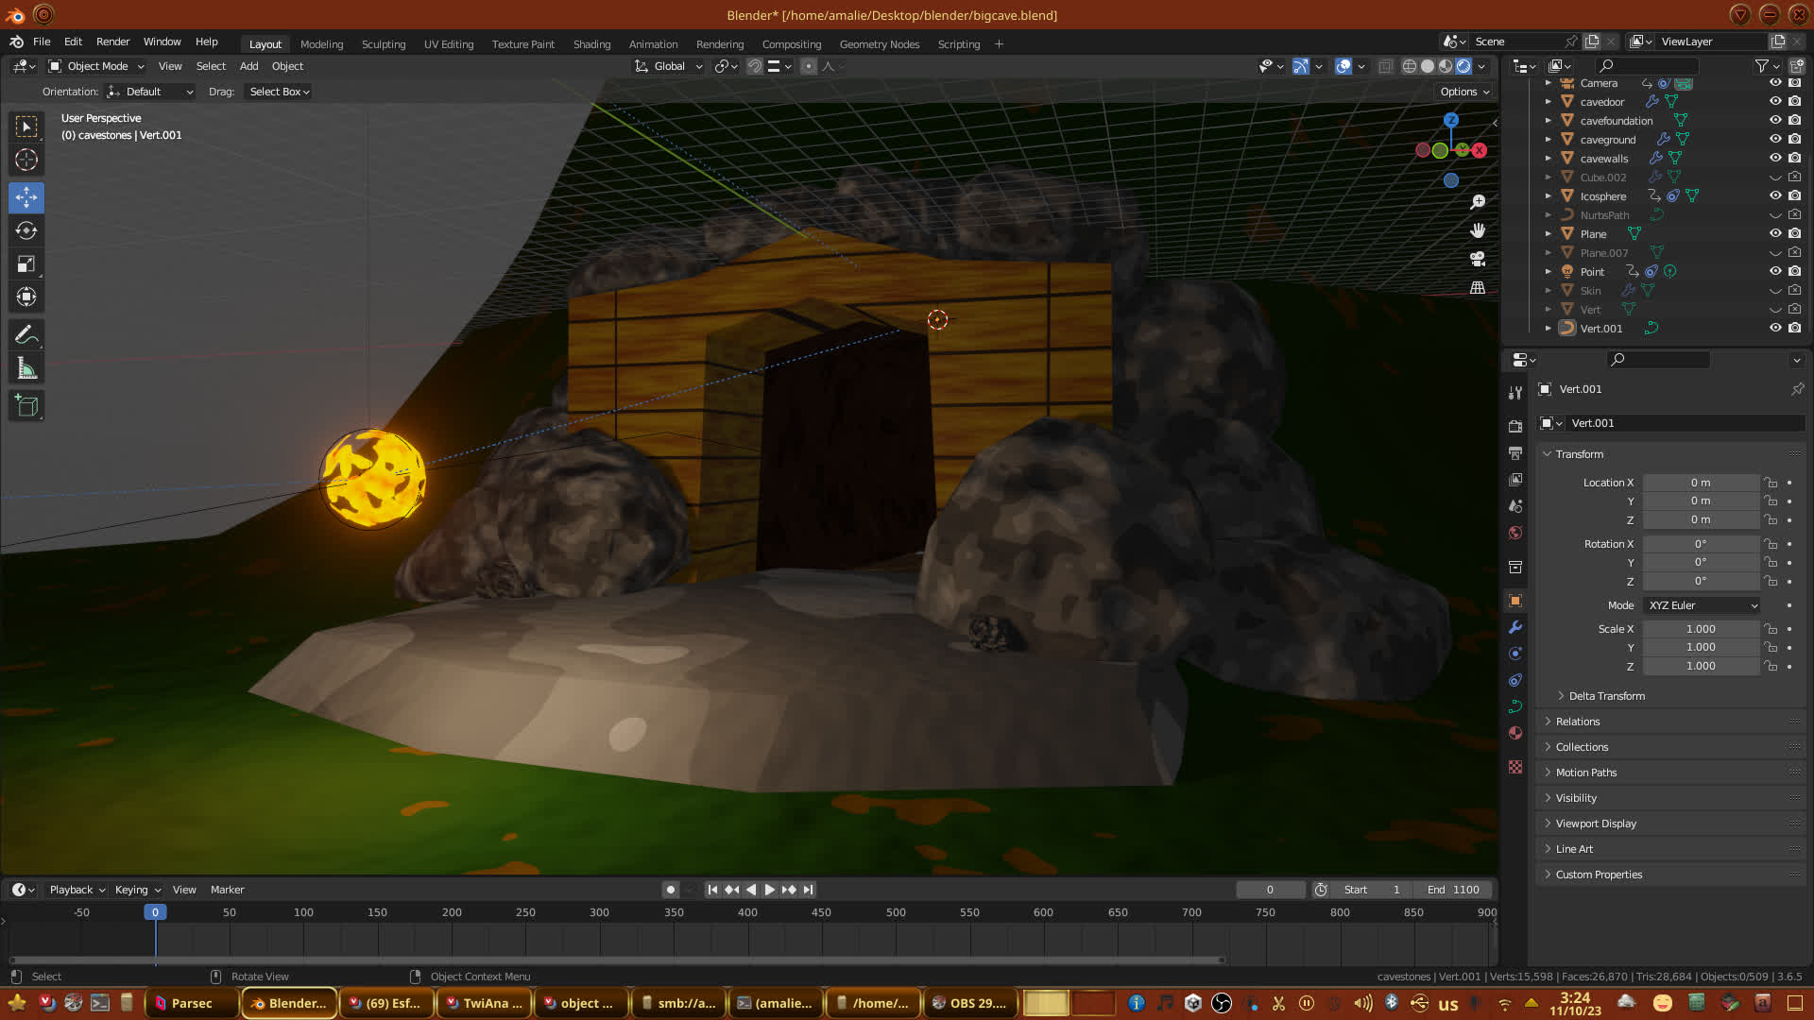Select the Rotate tool
The image size is (1814, 1020).
(26, 230)
